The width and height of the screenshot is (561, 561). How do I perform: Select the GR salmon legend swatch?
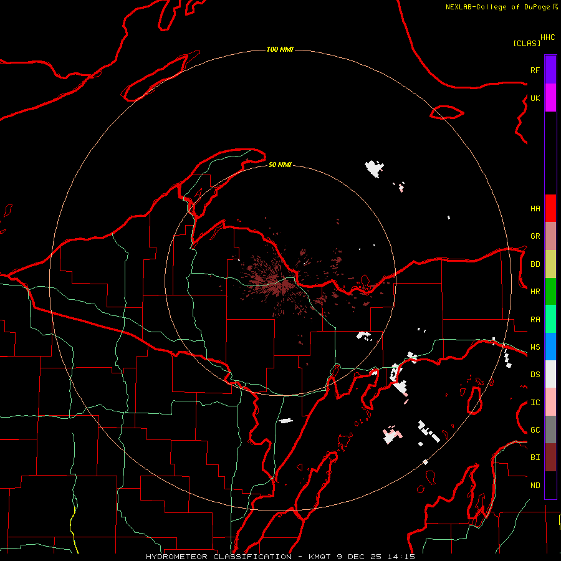point(550,236)
